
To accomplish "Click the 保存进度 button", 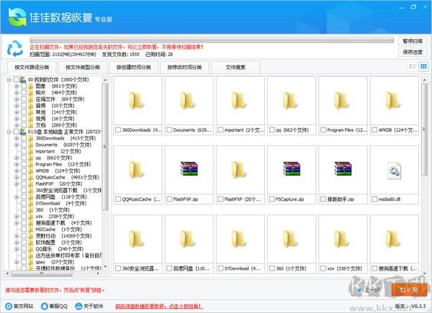I will (x=413, y=52).
